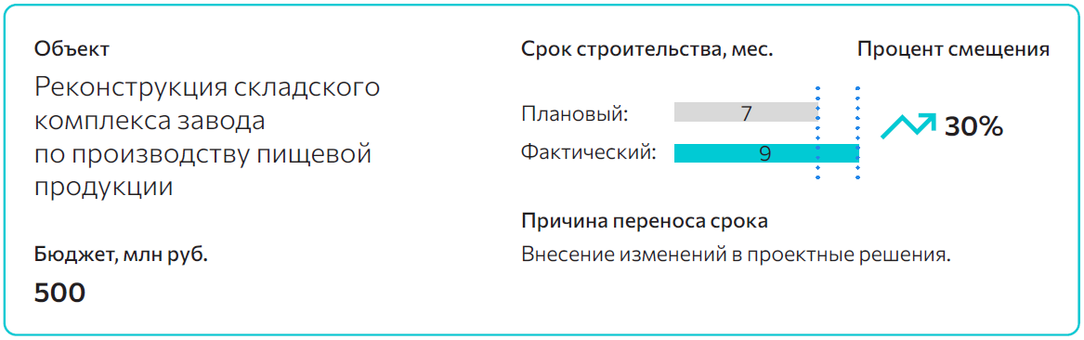
Task: Select text 'Внесение изменений в проектные решения.'
Action: [737, 255]
